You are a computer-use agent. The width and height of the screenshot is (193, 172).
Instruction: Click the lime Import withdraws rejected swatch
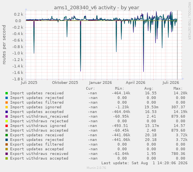[x=7, y=121]
